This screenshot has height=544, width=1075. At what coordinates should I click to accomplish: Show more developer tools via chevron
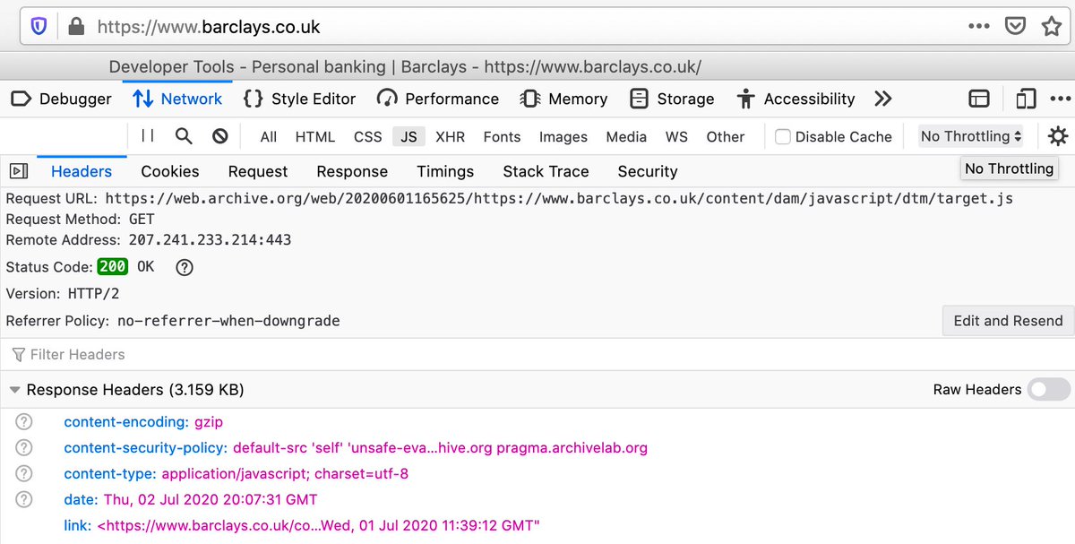883,99
